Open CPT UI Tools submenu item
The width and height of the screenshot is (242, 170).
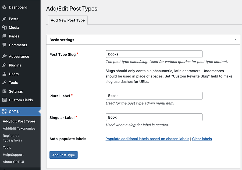[7, 147]
